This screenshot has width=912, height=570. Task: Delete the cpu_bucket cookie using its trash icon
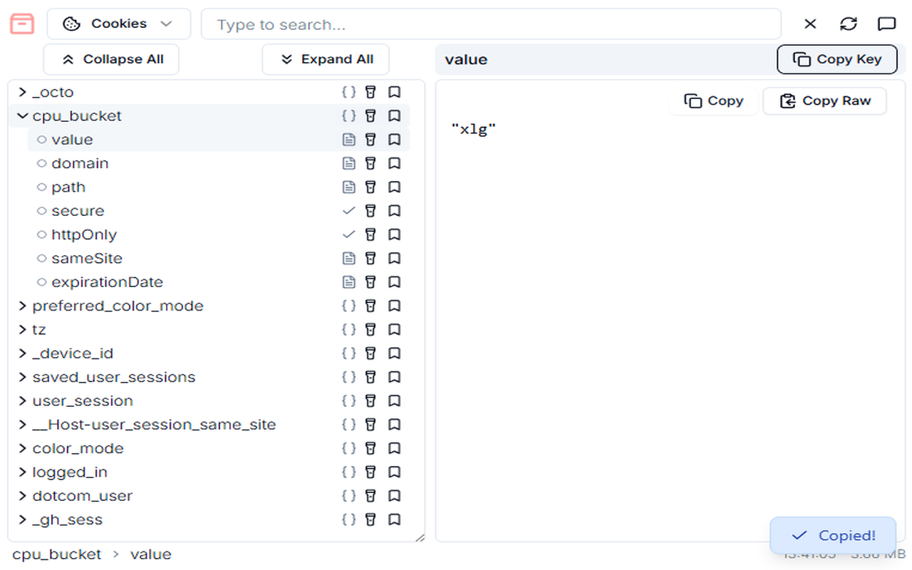tap(370, 115)
